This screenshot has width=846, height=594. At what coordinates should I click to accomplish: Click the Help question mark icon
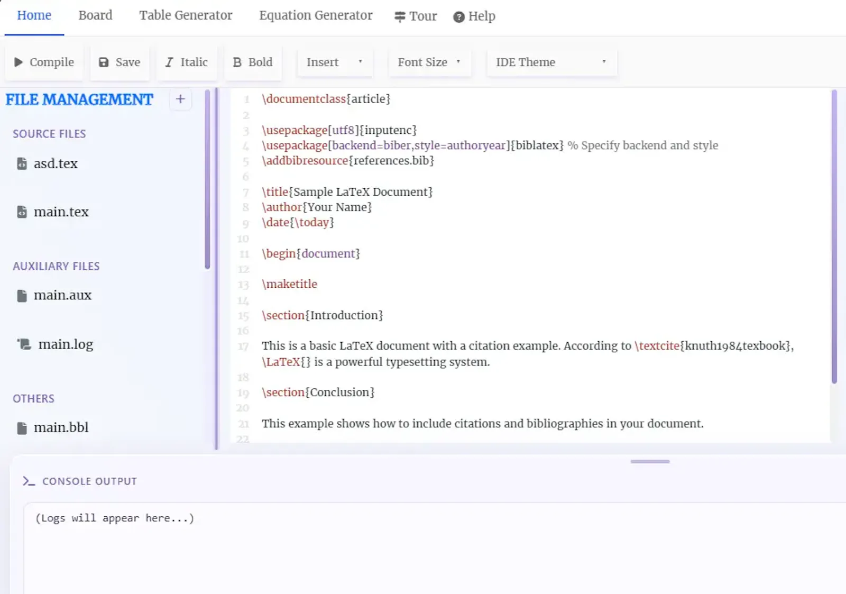pos(459,17)
